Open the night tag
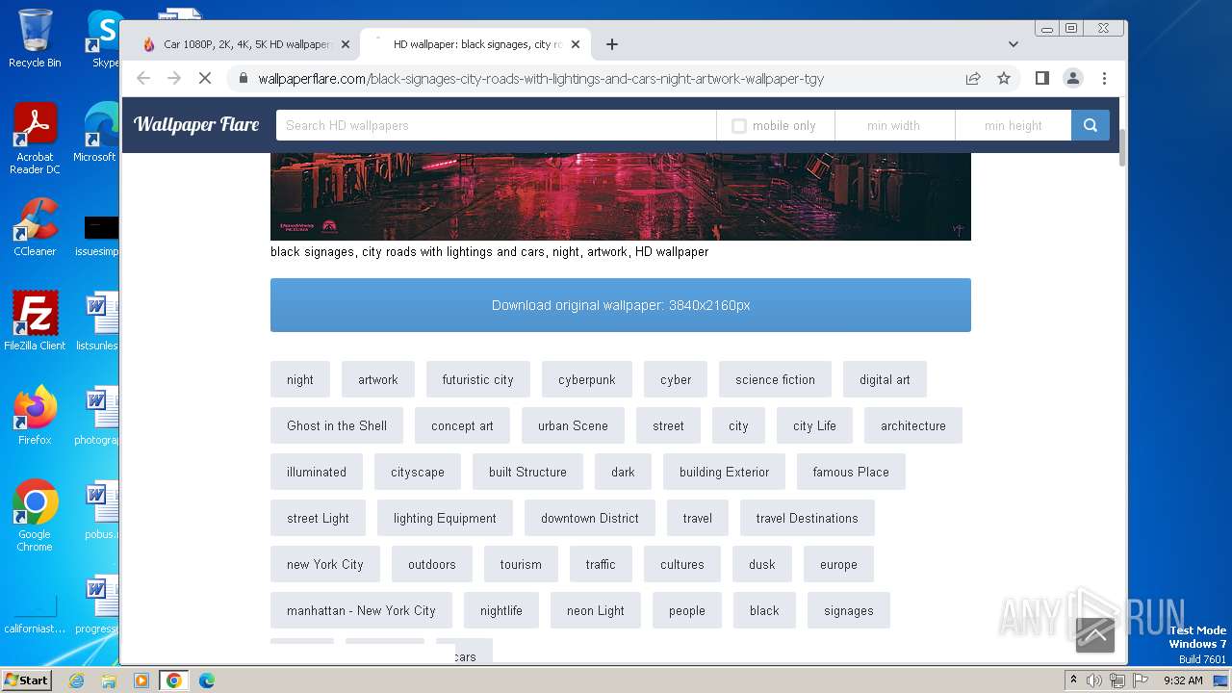The width and height of the screenshot is (1232, 693). [x=300, y=379]
